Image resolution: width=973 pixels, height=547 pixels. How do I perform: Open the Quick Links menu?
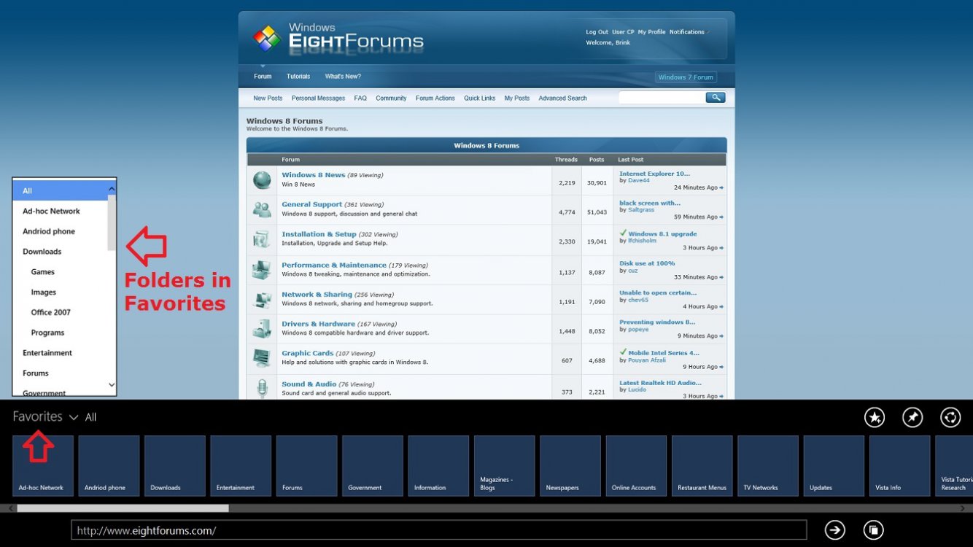pyautogui.click(x=479, y=98)
